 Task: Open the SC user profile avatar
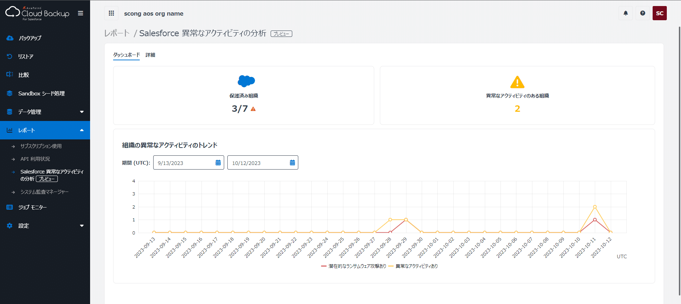click(x=660, y=13)
